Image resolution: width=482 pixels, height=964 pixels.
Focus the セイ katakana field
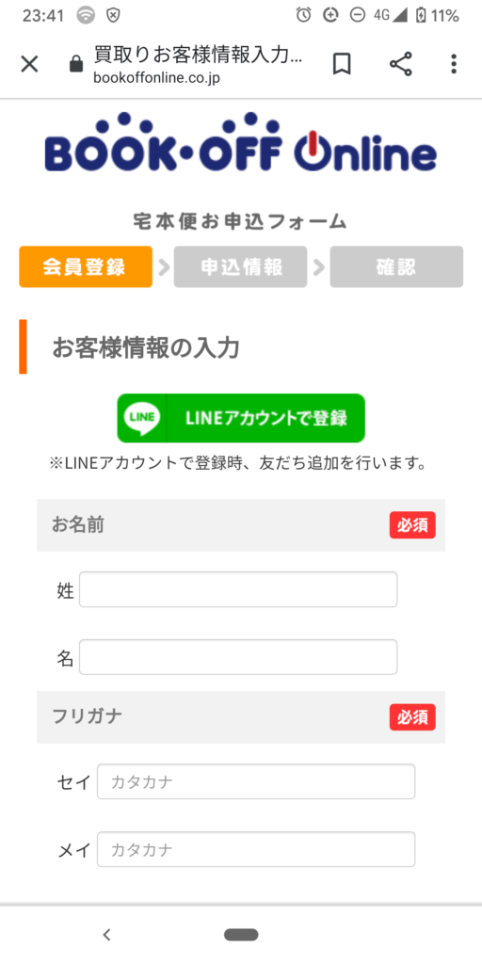pyautogui.click(x=256, y=781)
